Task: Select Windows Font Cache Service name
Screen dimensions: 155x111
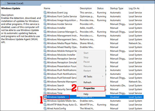Action: 62,16
